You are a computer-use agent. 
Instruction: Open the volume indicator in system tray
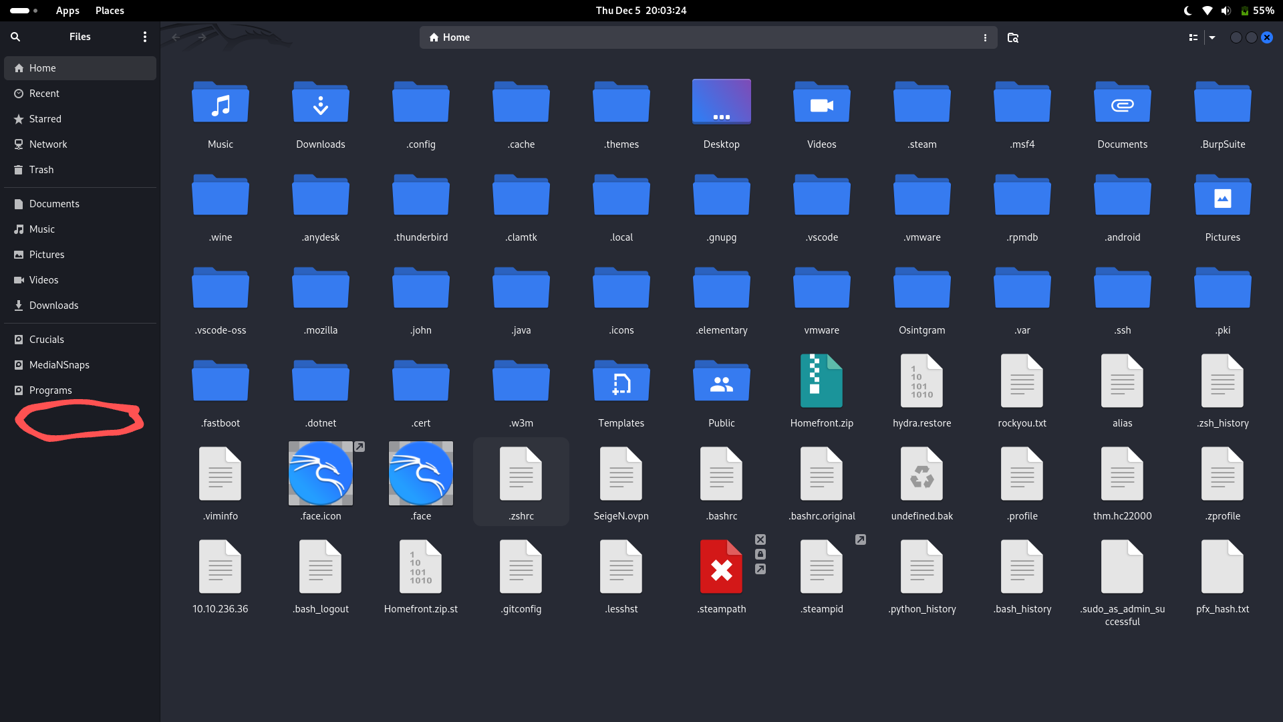tap(1226, 10)
